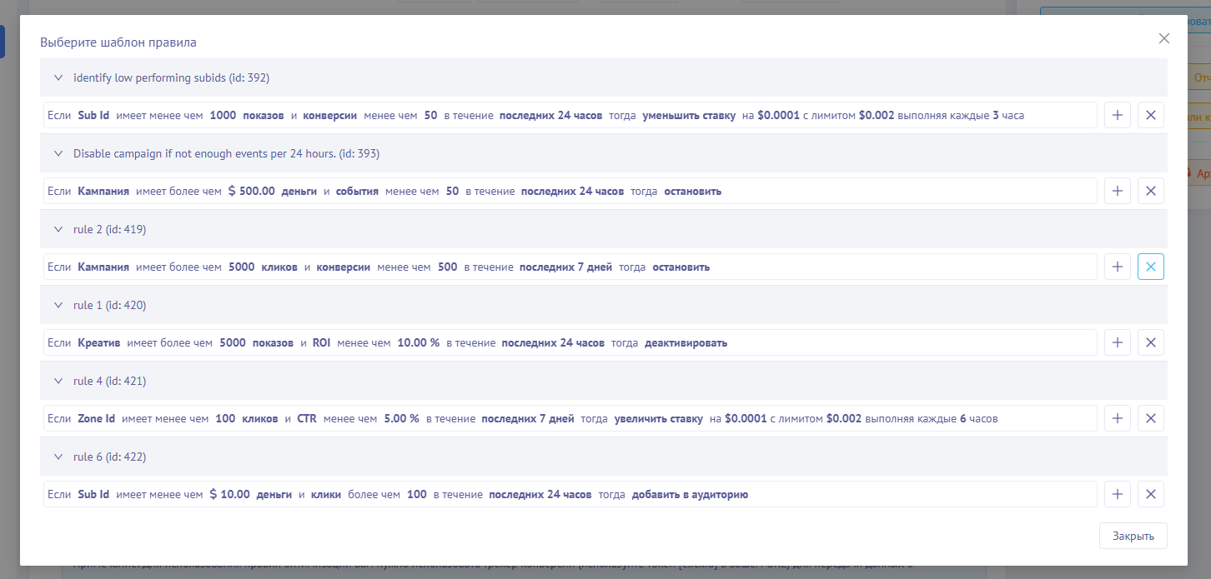Image resolution: width=1211 pixels, height=579 pixels.
Task: Add rule 1 Креатив template via plus
Action: 1117,342
